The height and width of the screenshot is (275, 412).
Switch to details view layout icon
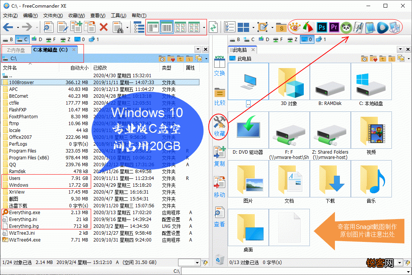point(167,27)
